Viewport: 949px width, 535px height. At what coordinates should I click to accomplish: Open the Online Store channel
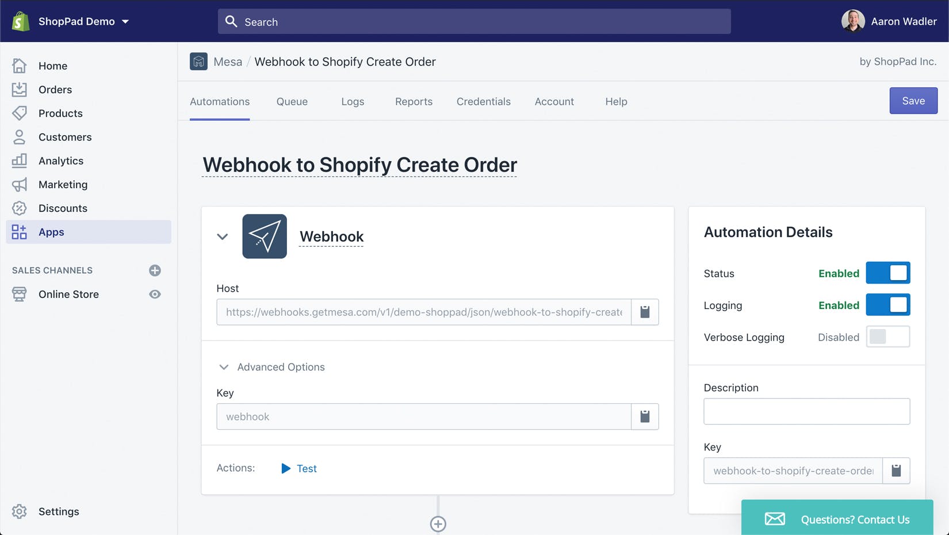(x=68, y=294)
